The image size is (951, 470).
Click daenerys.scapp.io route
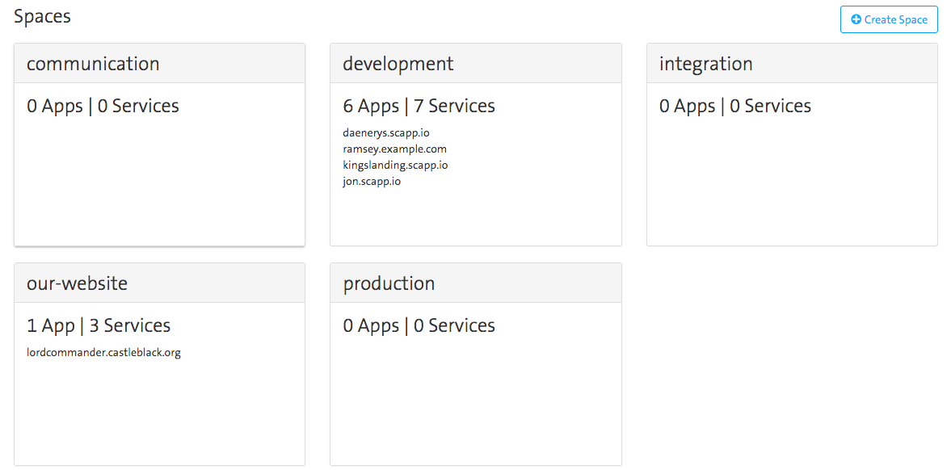(386, 132)
